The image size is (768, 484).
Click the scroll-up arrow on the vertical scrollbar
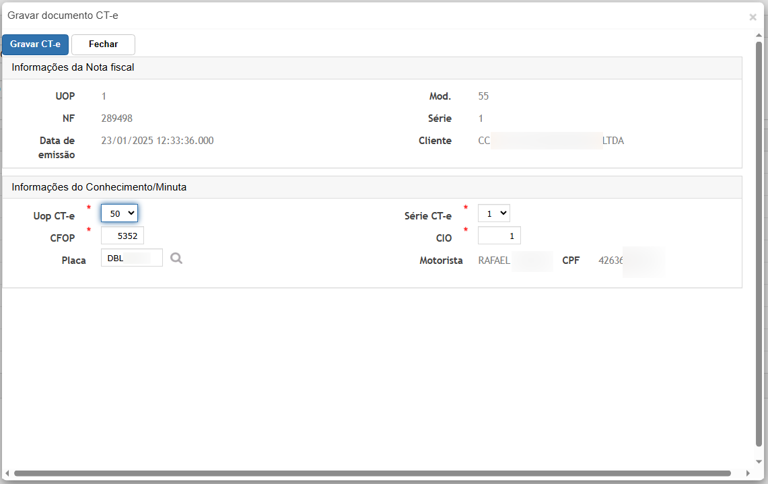(759, 36)
